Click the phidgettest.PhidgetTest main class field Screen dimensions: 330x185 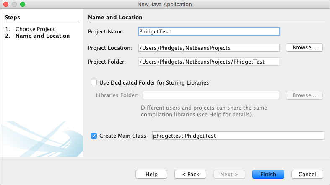(238, 136)
